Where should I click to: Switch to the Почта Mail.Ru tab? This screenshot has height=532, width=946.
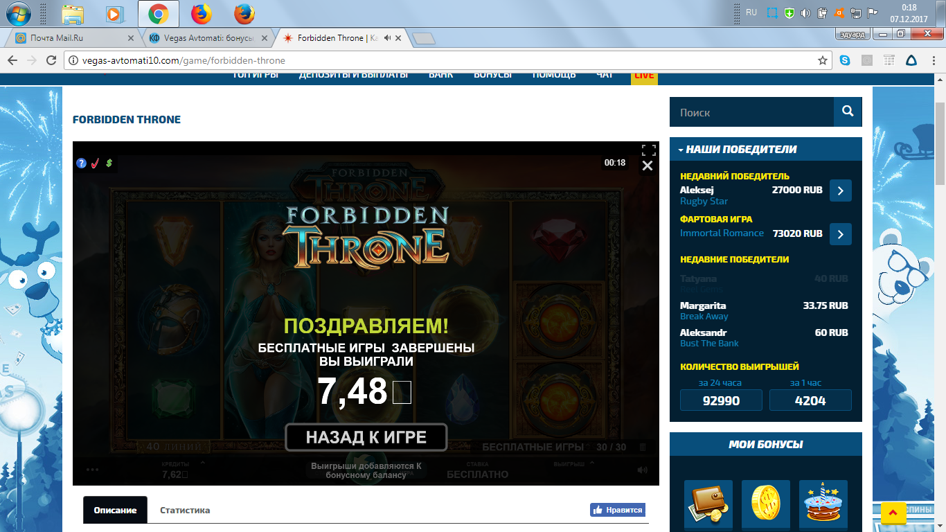click(x=72, y=38)
